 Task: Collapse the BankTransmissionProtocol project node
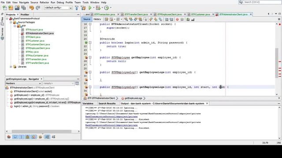[x=7, y=18]
